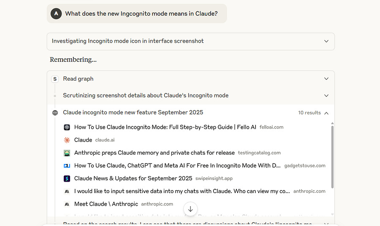The width and height of the screenshot is (380, 226).
Task: Click the swipeinsight.app favicon
Action: (x=67, y=178)
